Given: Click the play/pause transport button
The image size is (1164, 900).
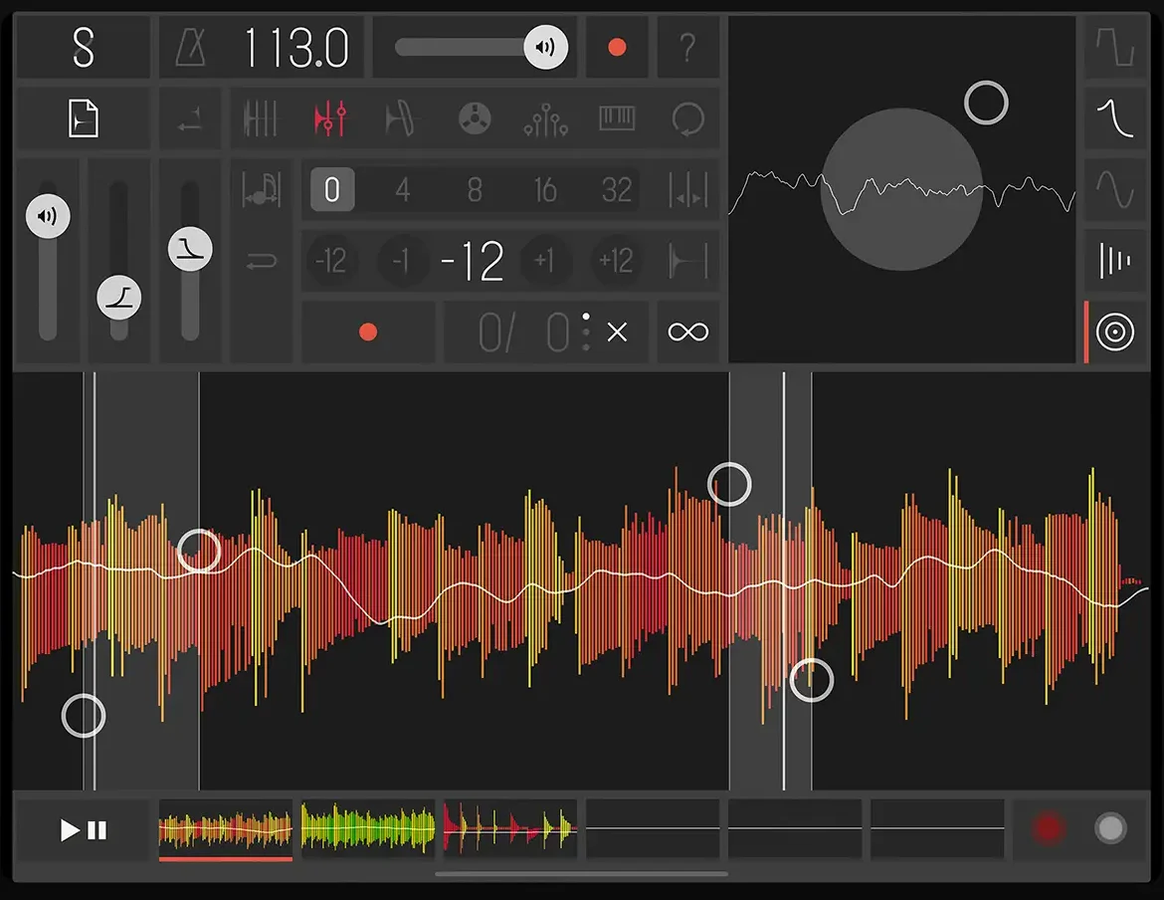Looking at the screenshot, I should coord(84,829).
